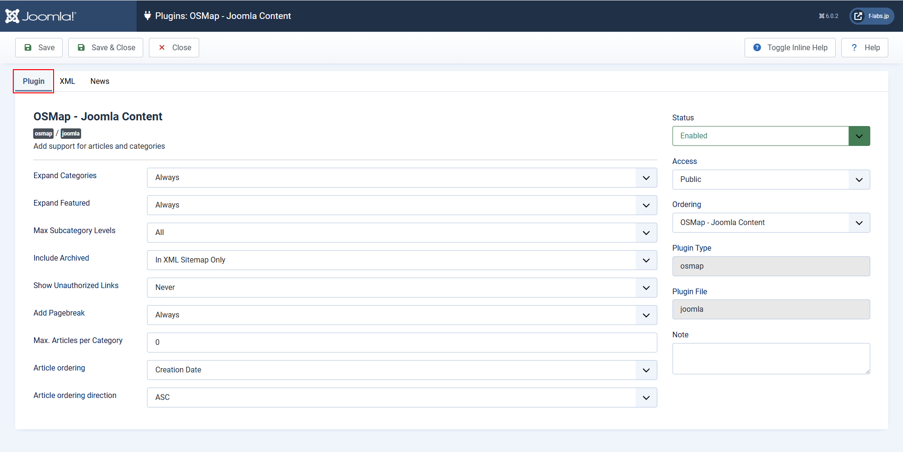The height and width of the screenshot is (452, 903).
Task: Click the floppy disk Save icon
Action: pos(28,47)
